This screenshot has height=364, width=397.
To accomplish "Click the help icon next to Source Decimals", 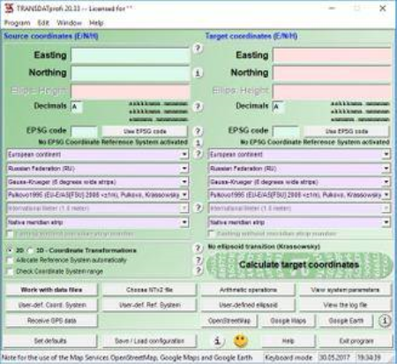I will 198,106.
